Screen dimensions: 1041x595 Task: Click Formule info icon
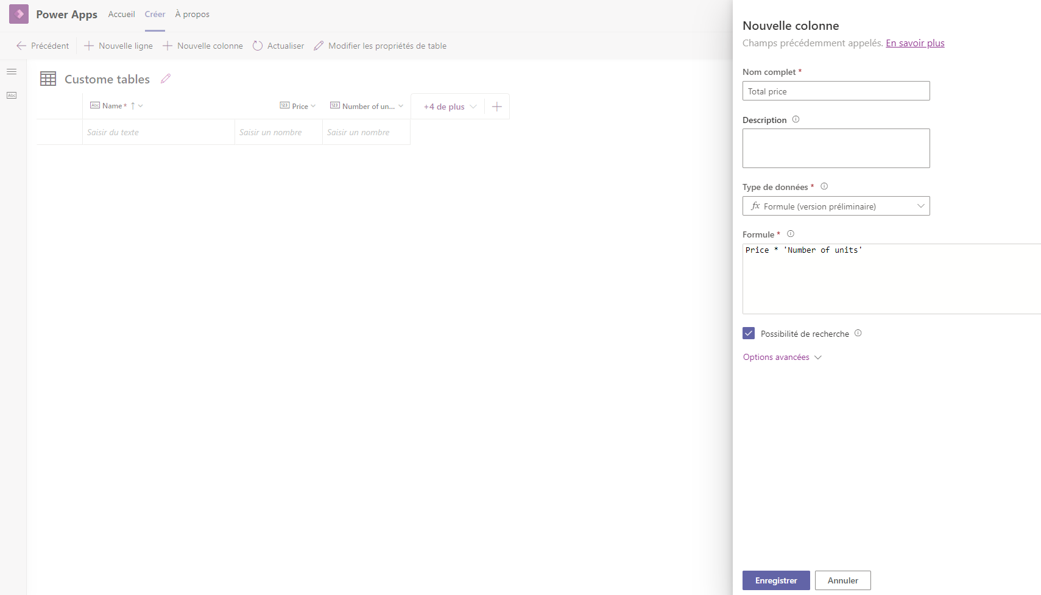pyautogui.click(x=791, y=234)
